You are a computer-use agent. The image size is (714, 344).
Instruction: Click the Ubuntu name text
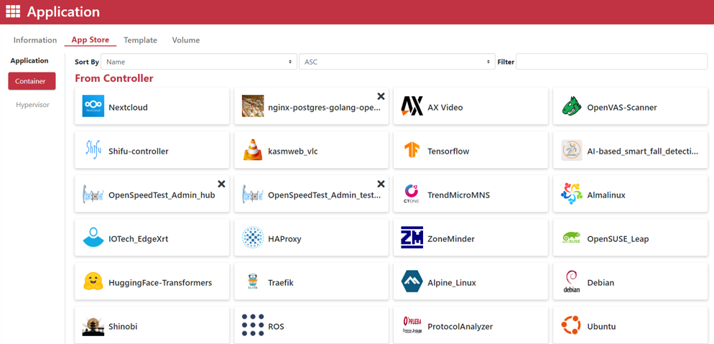click(x=601, y=326)
